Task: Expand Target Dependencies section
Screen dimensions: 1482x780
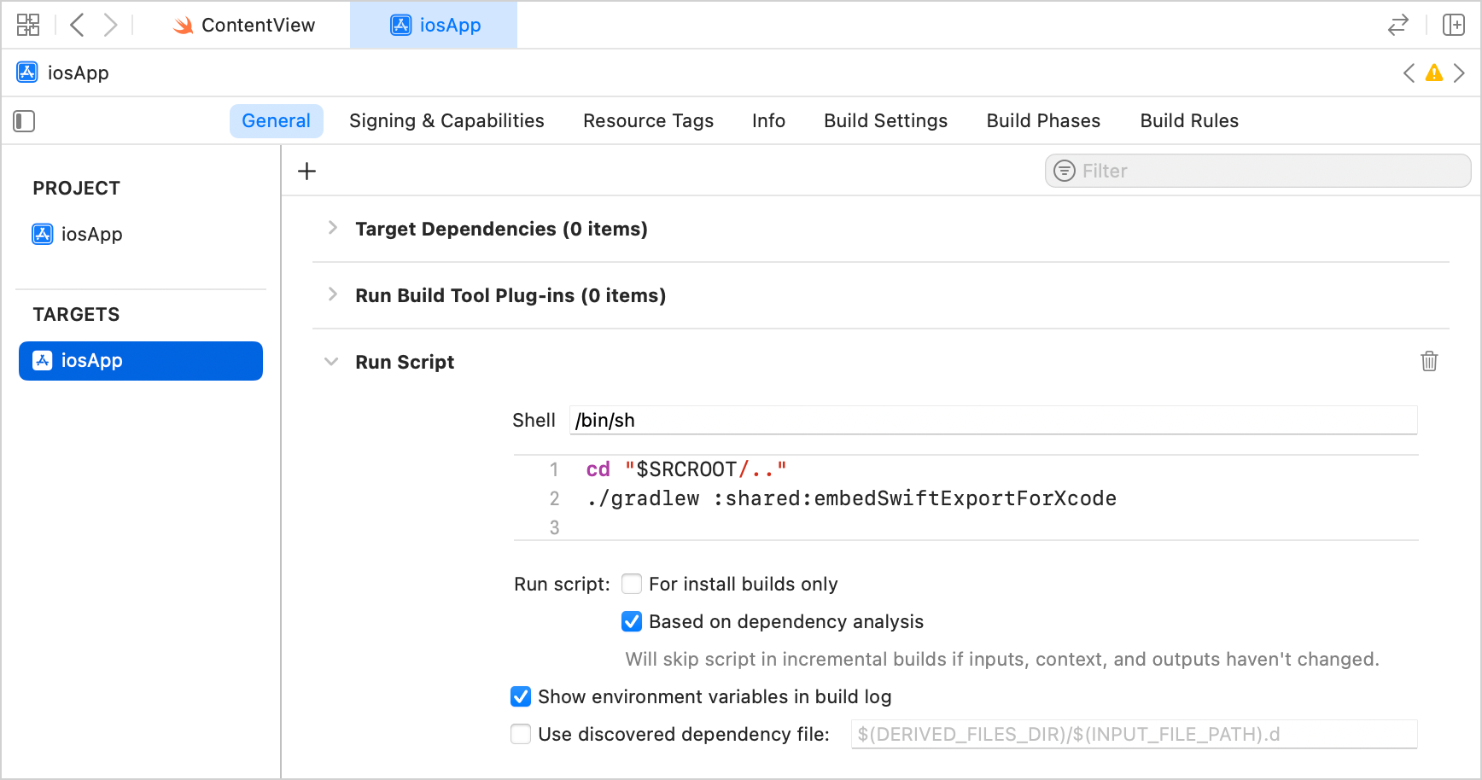Action: [x=332, y=228]
